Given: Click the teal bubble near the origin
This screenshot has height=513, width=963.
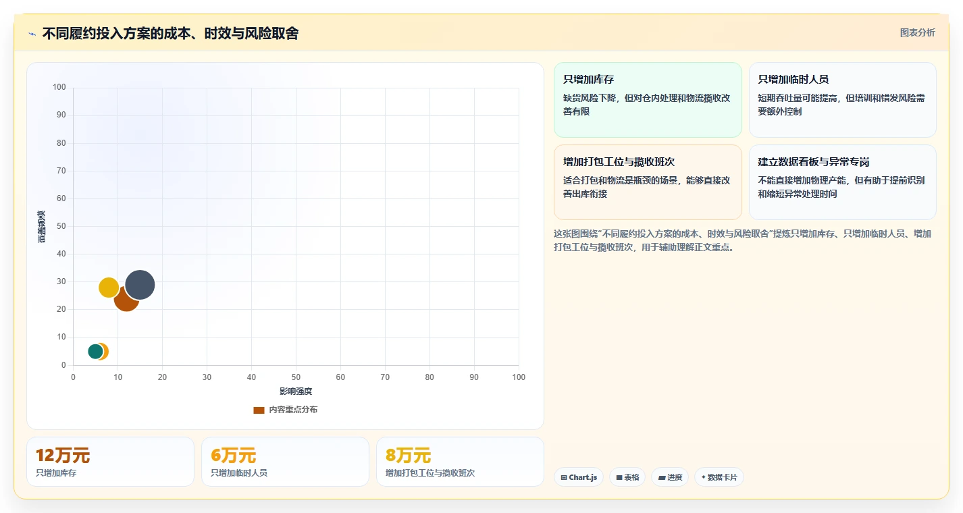Looking at the screenshot, I should [95, 351].
